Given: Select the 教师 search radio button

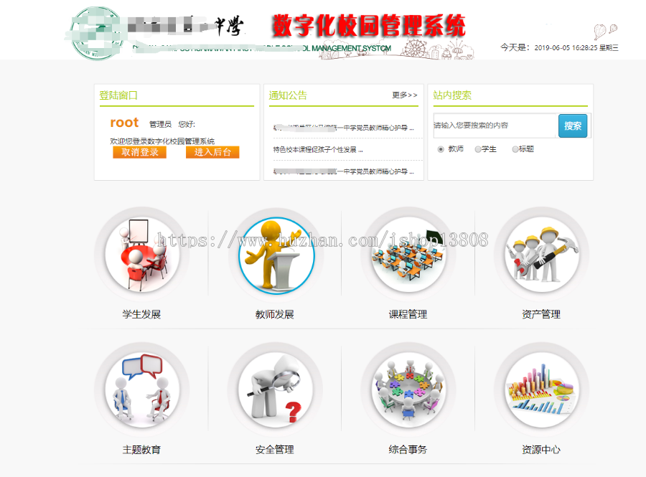Looking at the screenshot, I should click(441, 149).
